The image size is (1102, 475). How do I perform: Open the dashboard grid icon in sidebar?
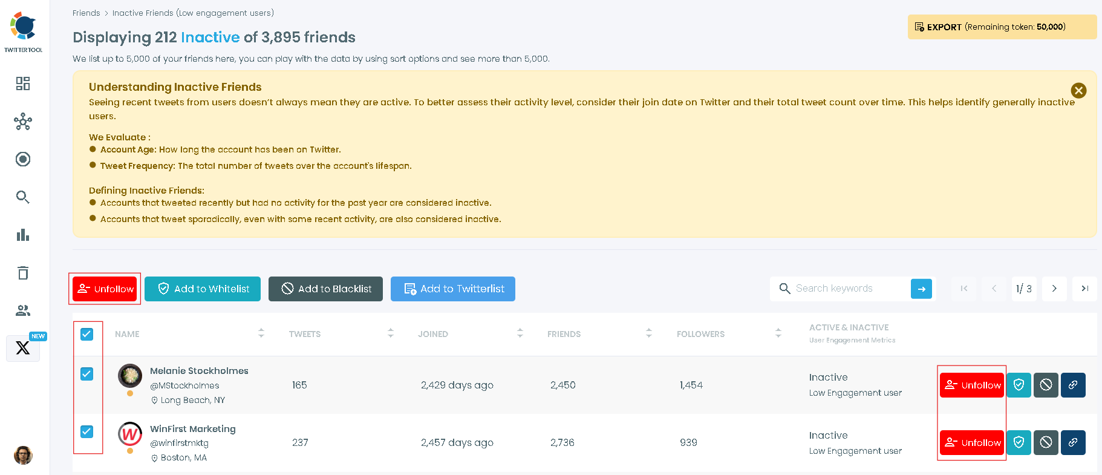coord(23,84)
